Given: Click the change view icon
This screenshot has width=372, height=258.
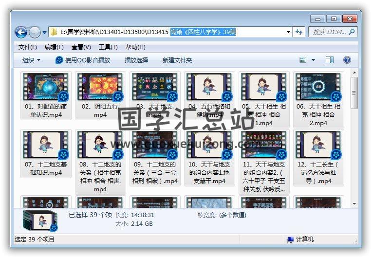Looking at the screenshot, I should click(x=303, y=60).
